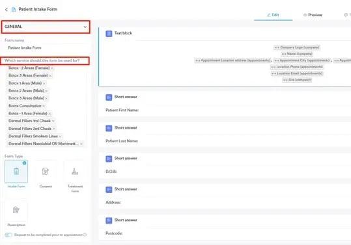Remove the Dermal Fillers Smokers Lines tag
This screenshot has width=351, height=245.
coord(60,136)
